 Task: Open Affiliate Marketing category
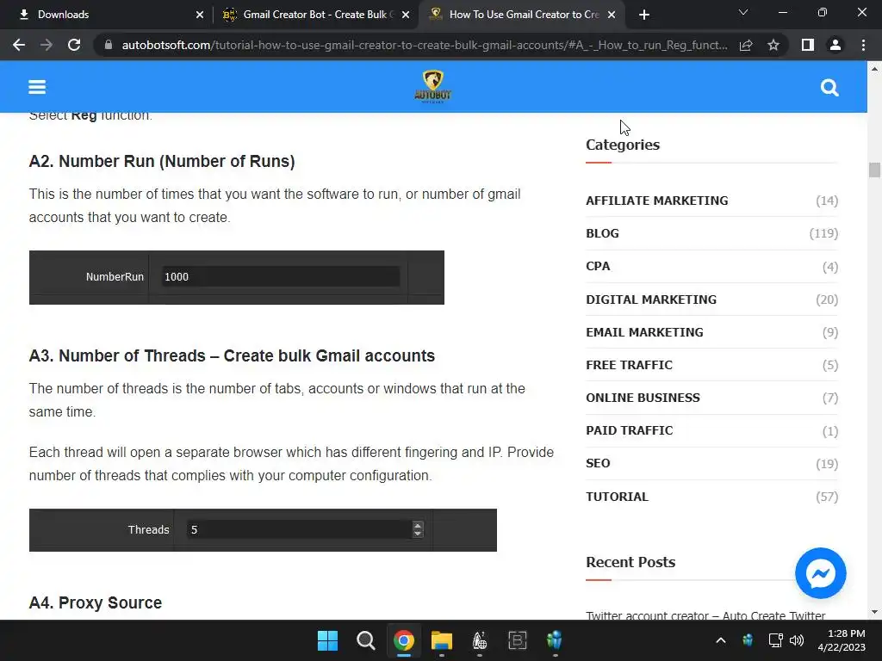point(656,201)
